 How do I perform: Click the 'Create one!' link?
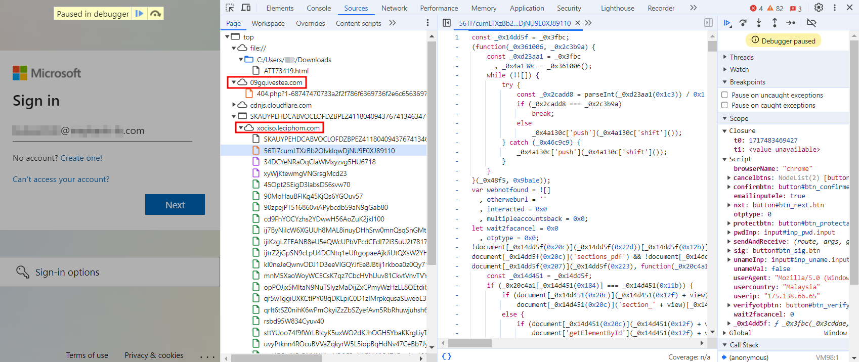[81, 158]
